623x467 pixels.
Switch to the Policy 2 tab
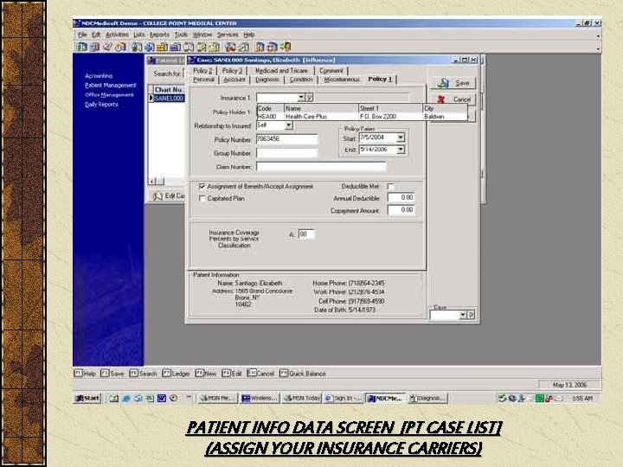(202, 70)
